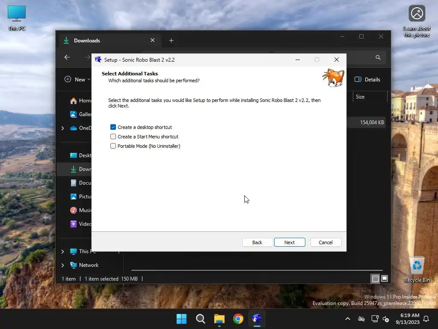Toggle the Details pane in File Explorer

point(367,79)
